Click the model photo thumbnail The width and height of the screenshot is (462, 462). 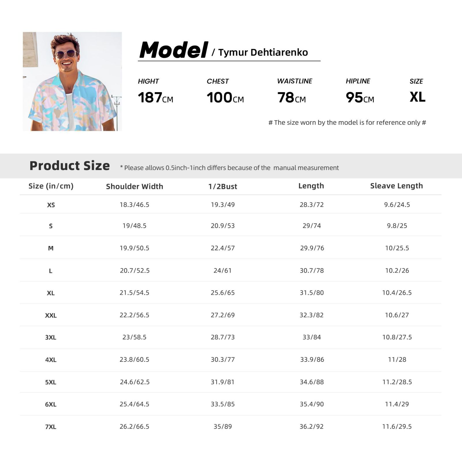72,81
